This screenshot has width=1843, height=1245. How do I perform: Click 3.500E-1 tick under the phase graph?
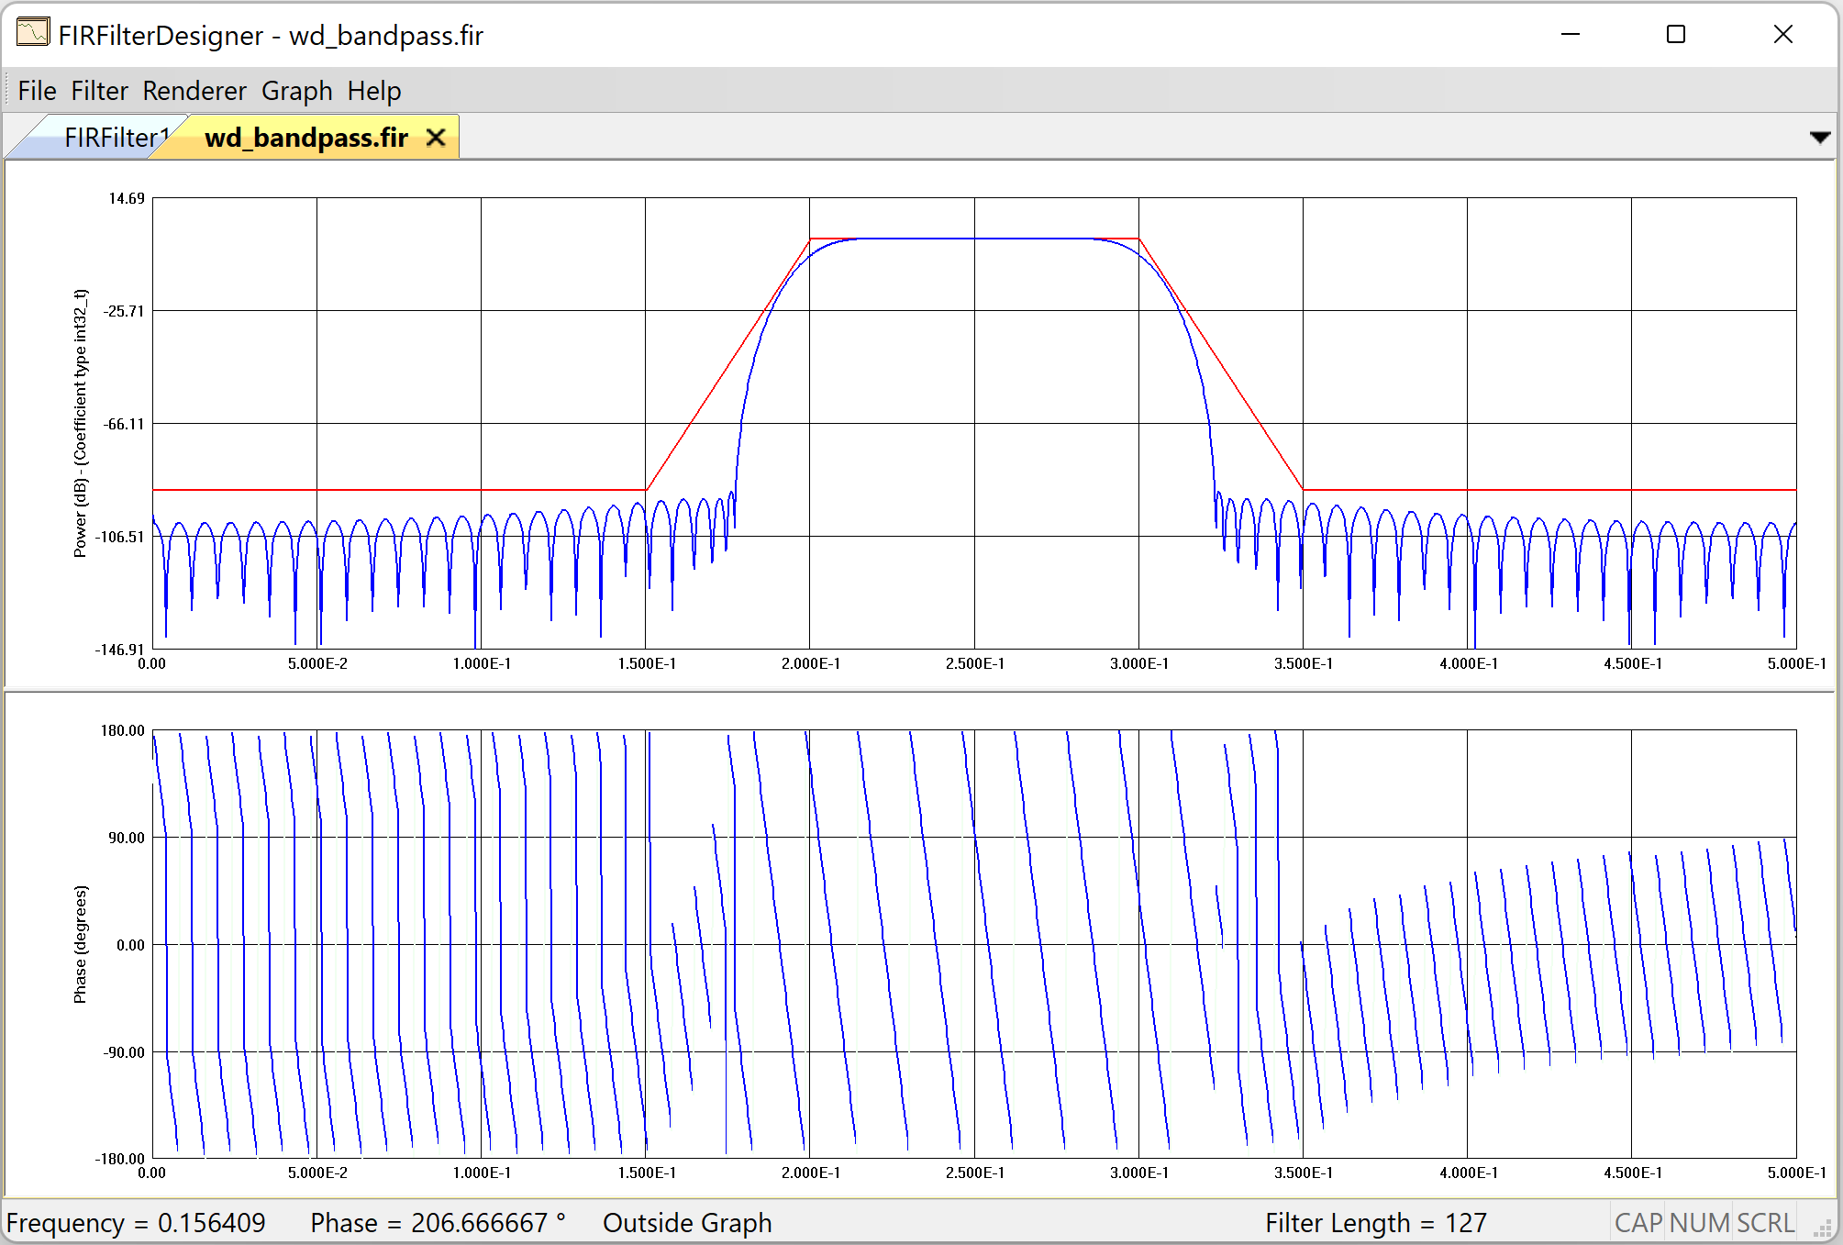tap(1303, 1173)
